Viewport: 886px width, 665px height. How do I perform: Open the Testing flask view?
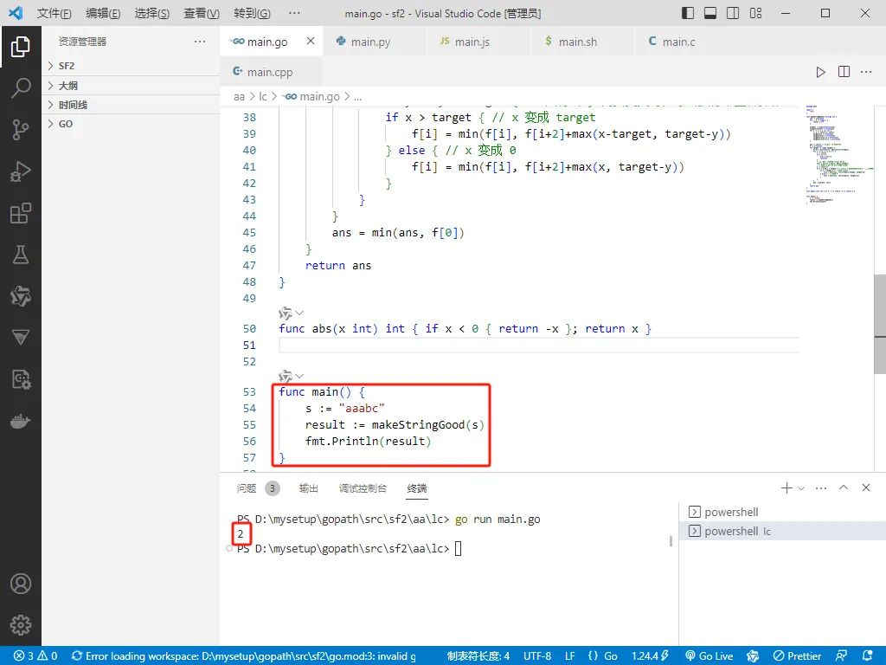click(x=21, y=255)
